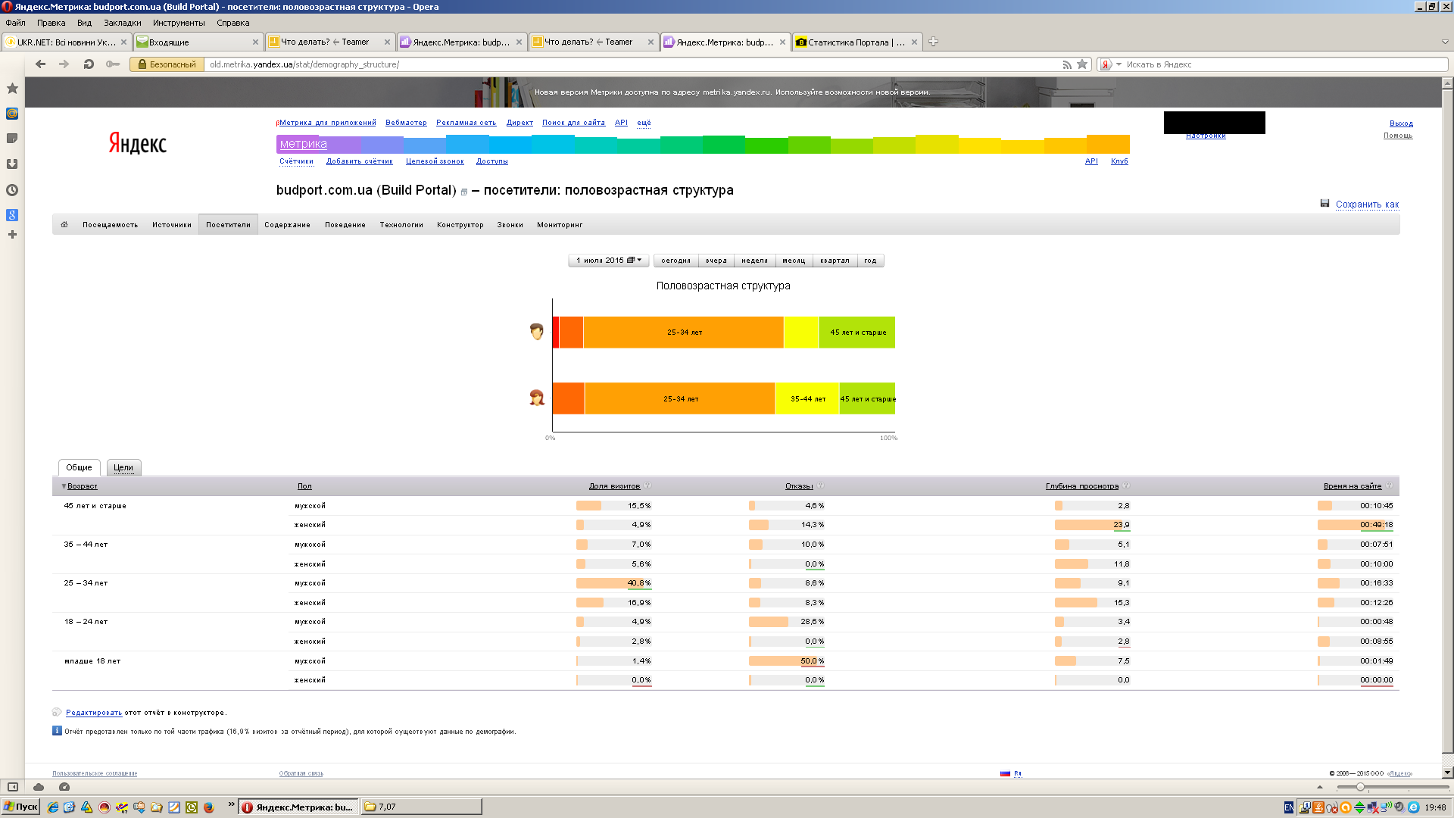Open the Downloads panel in Opera sidebar
Screen dimensions: 1454x818
pyautogui.click(x=12, y=164)
